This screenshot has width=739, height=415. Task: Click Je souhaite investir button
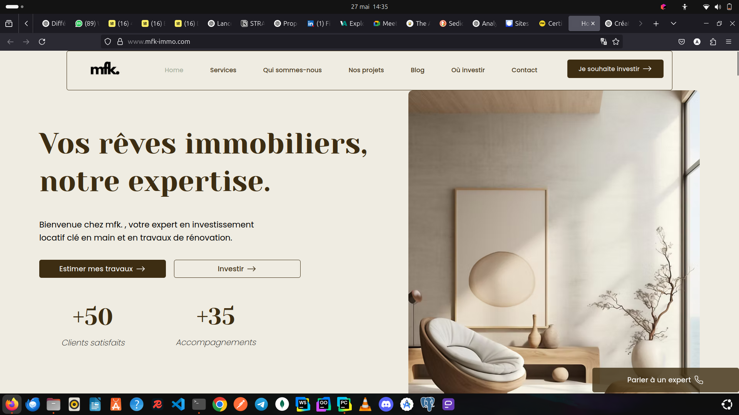(x=615, y=69)
